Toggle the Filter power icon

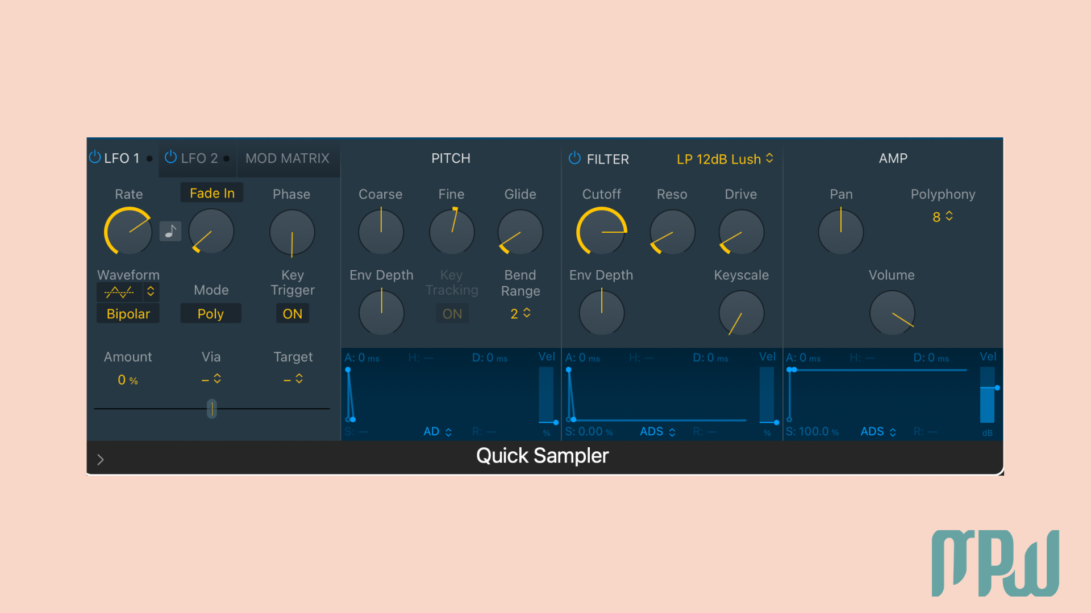click(x=574, y=159)
